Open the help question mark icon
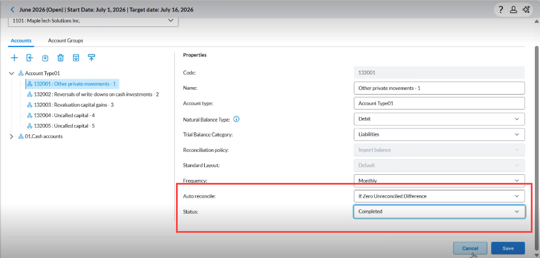The height and width of the screenshot is (258, 540). click(501, 10)
